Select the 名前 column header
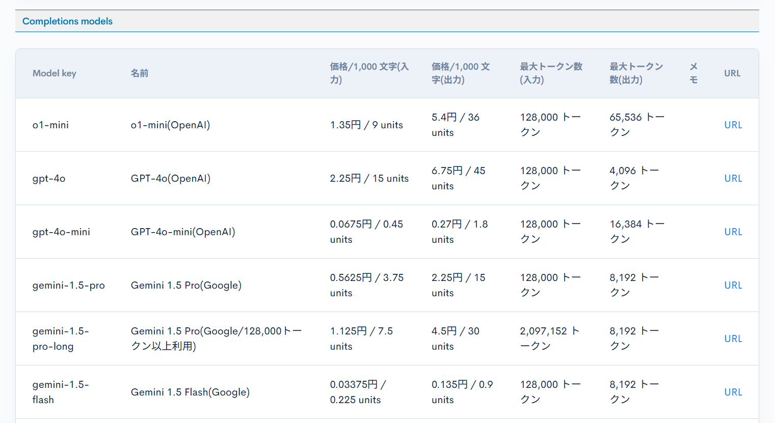The height and width of the screenshot is (423, 775). tap(140, 73)
